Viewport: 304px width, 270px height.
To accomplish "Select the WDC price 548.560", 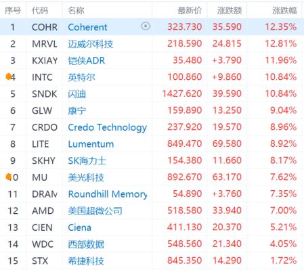I will pyautogui.click(x=184, y=244).
